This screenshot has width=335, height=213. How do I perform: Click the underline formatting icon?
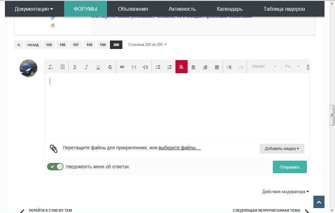pyautogui.click(x=98, y=67)
